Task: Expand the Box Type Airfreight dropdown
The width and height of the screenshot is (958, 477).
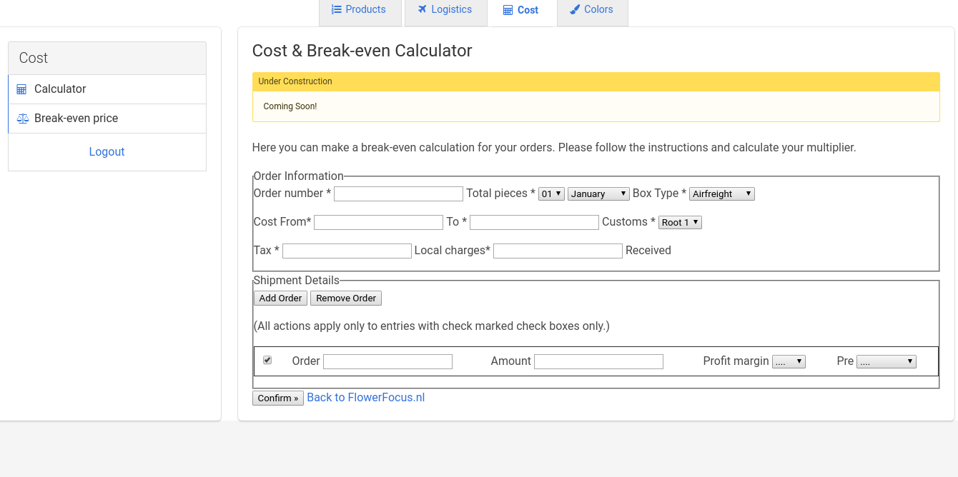Action: (x=722, y=194)
